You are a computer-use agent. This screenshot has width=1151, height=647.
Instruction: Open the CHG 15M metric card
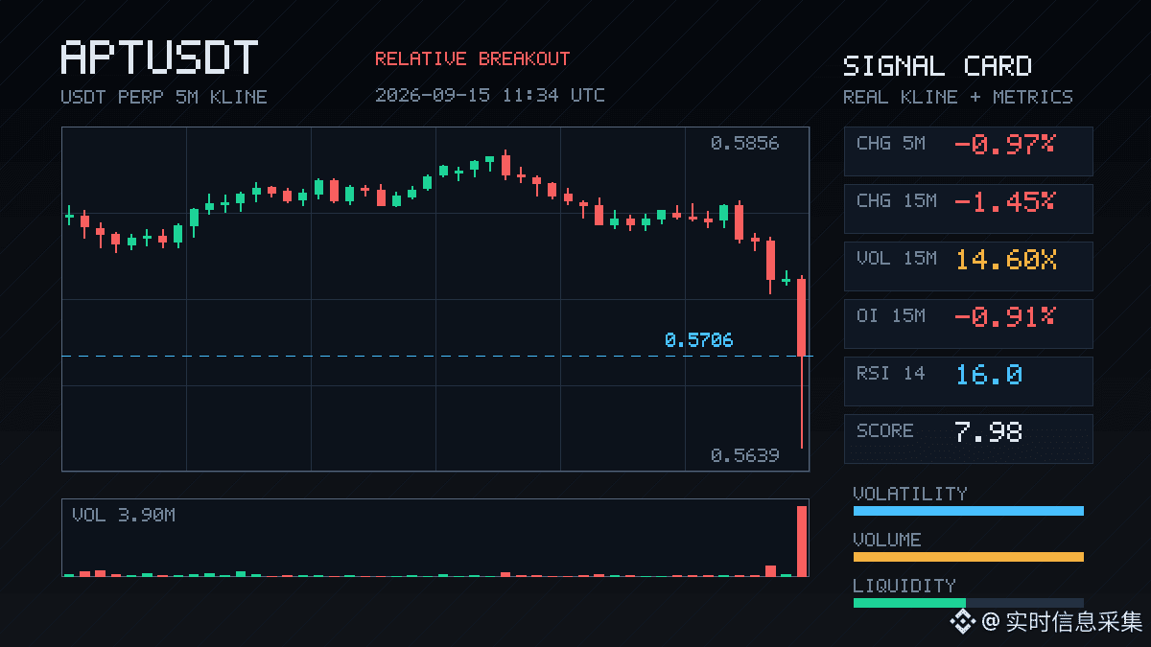pos(968,209)
